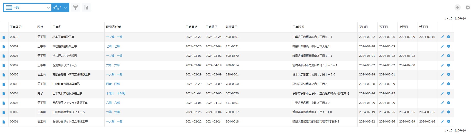Edit record 00008 with pencil icon

442,56
